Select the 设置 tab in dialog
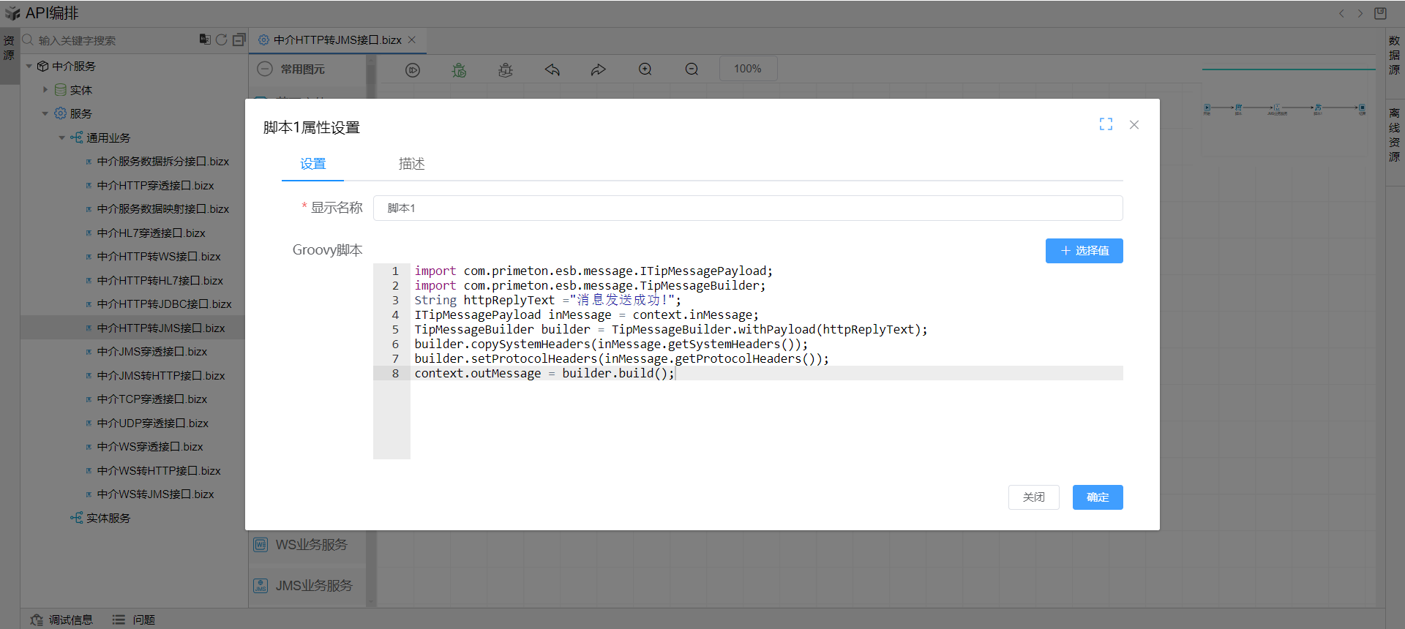The image size is (1405, 629). pyautogui.click(x=312, y=164)
